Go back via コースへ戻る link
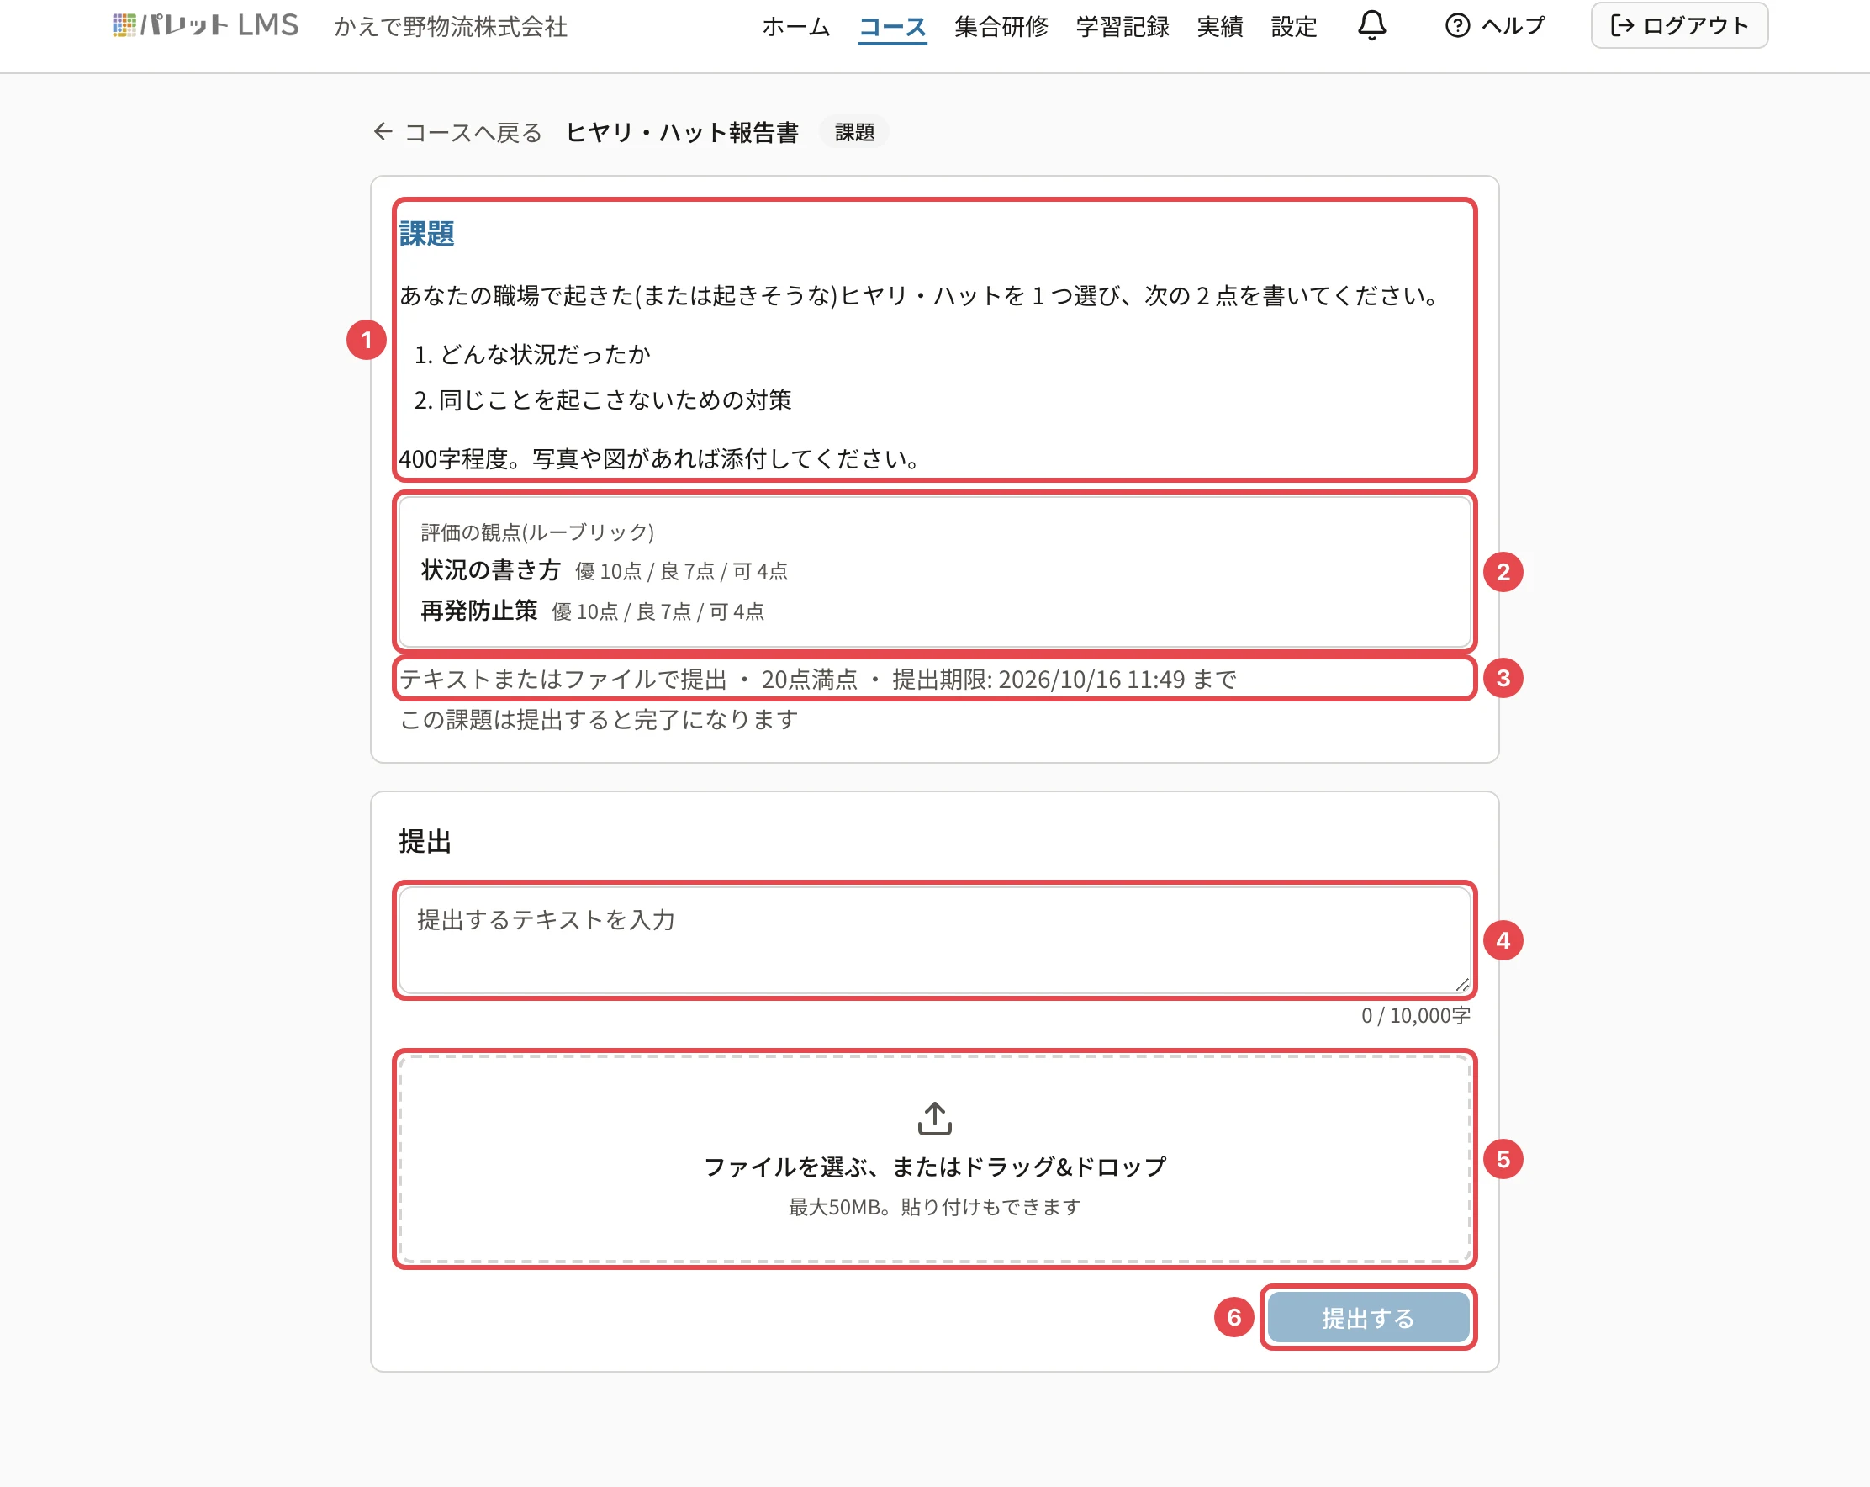 point(457,132)
